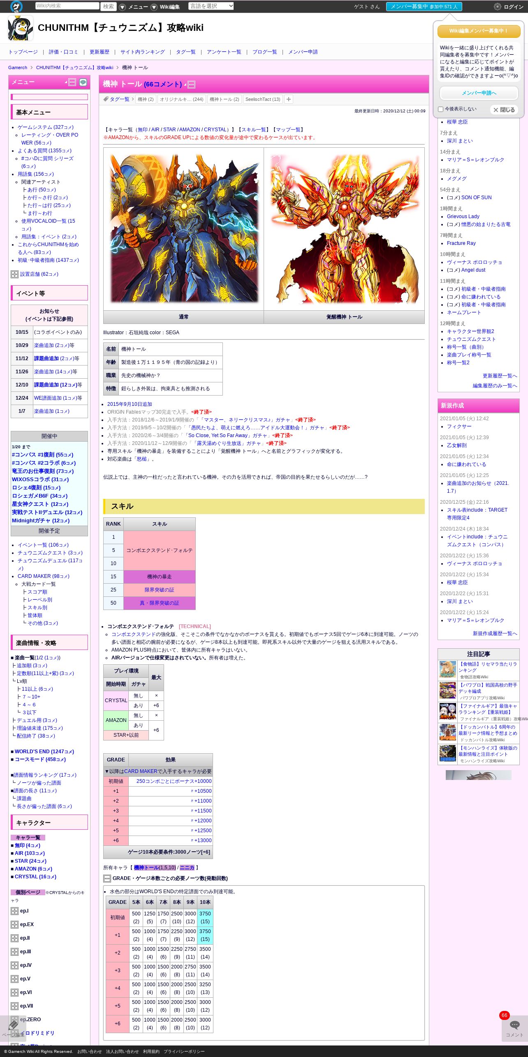
Task: Expand the 設置店舗 plus icon
Action: (x=14, y=274)
